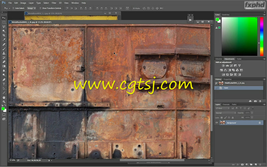Image resolution: width=267 pixels, height=167 pixels.
Task: Open the Fill slider dropdown arrow
Action: pyautogui.click(x=252, y=118)
